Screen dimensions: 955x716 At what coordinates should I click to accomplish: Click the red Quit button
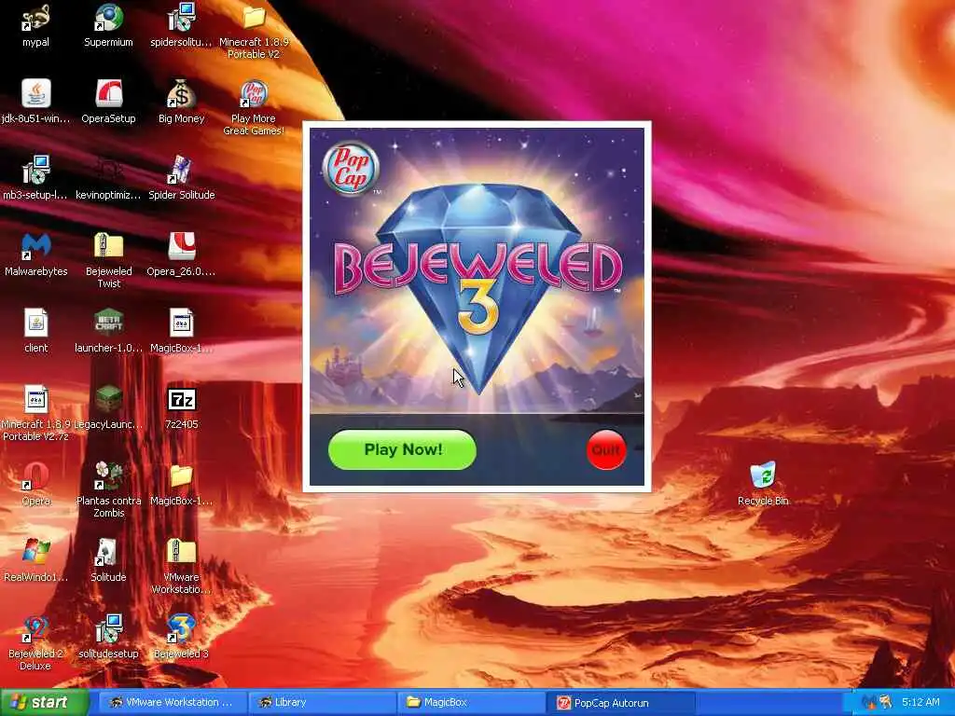606,450
